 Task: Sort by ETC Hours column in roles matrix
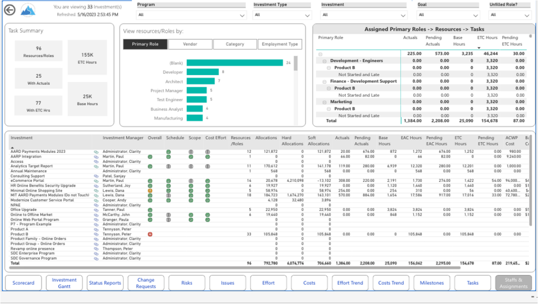[x=487, y=38]
